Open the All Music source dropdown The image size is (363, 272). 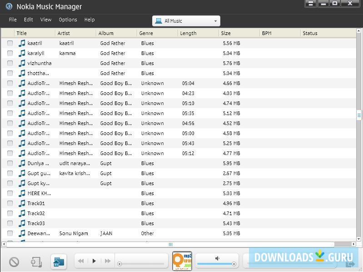coord(186,21)
